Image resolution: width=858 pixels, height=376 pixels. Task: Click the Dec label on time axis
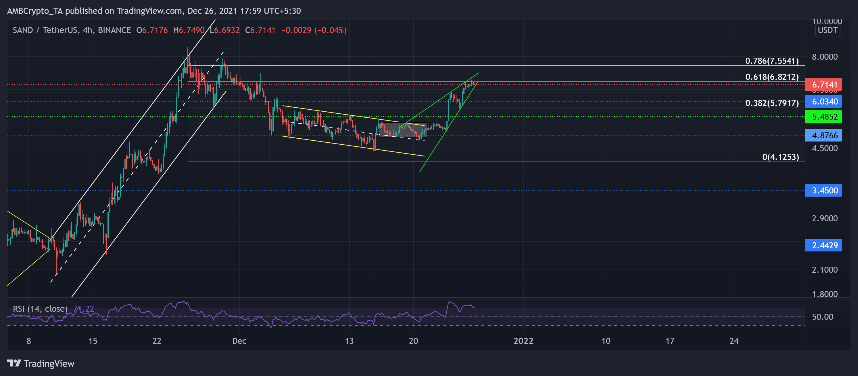tap(239, 341)
